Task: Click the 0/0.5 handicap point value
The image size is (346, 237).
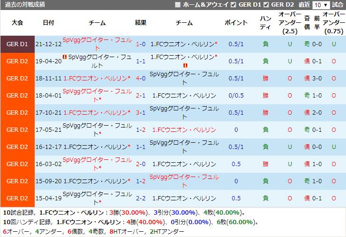Action: point(236,95)
